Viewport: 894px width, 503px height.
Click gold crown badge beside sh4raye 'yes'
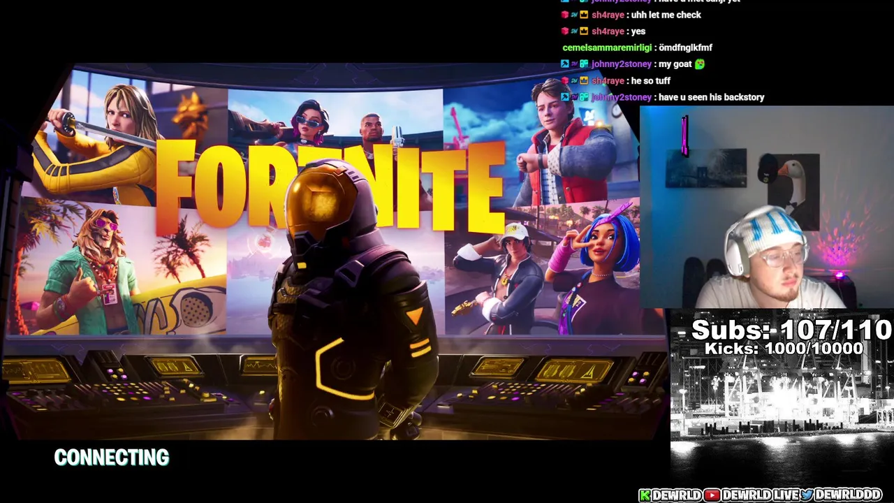(584, 31)
